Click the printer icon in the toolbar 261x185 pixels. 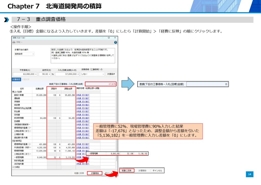[14, 42]
